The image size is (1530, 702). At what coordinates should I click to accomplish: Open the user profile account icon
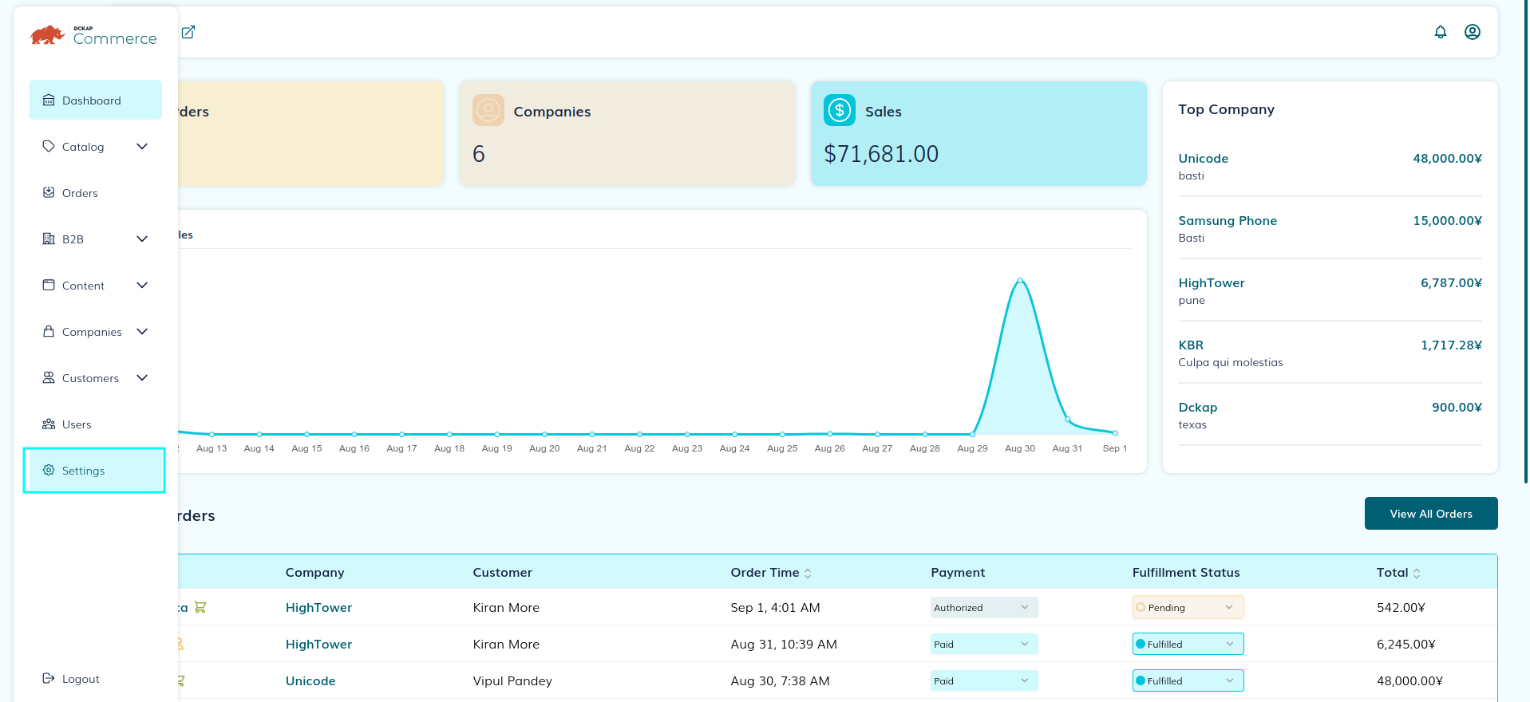coord(1472,32)
